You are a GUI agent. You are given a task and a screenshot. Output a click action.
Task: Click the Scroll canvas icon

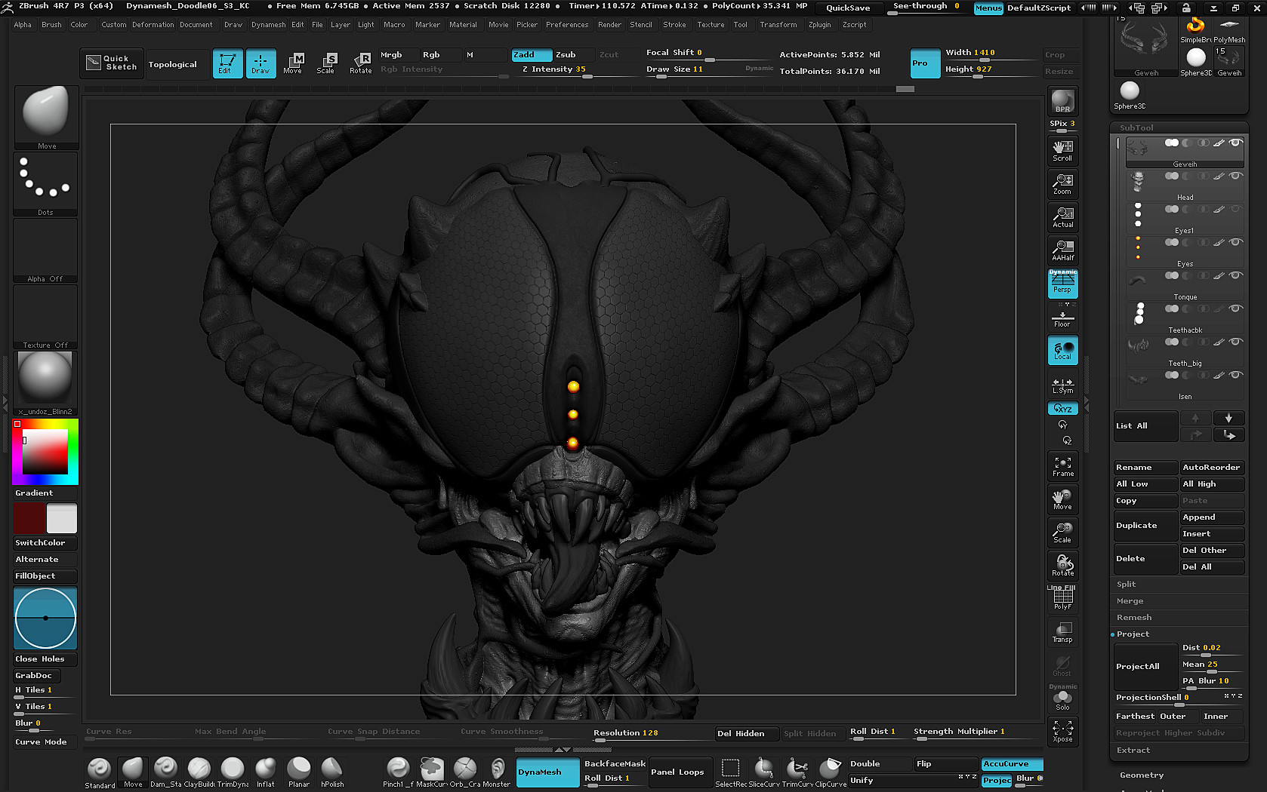[1062, 150]
